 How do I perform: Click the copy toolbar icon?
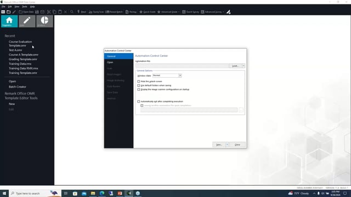tap(54, 12)
